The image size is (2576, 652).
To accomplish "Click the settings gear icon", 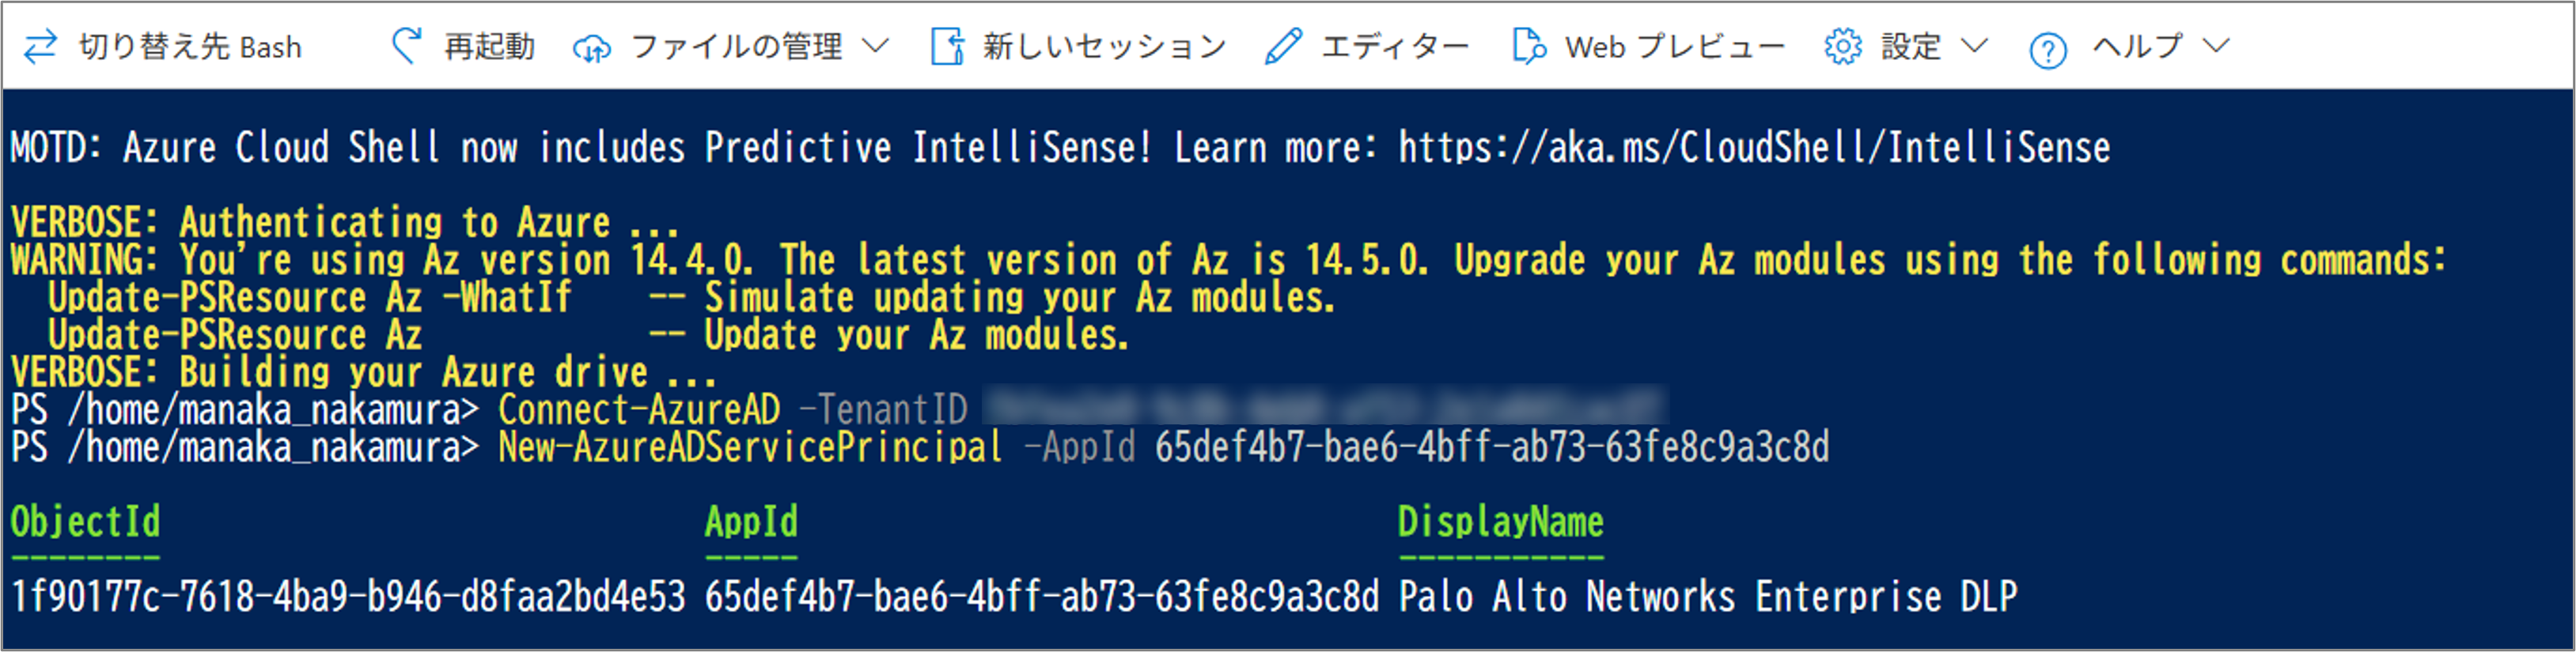I will point(1842,46).
